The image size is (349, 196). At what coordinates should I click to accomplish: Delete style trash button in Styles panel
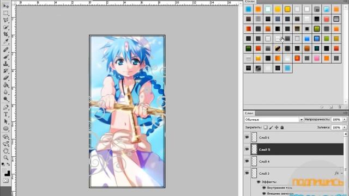tap(339, 107)
